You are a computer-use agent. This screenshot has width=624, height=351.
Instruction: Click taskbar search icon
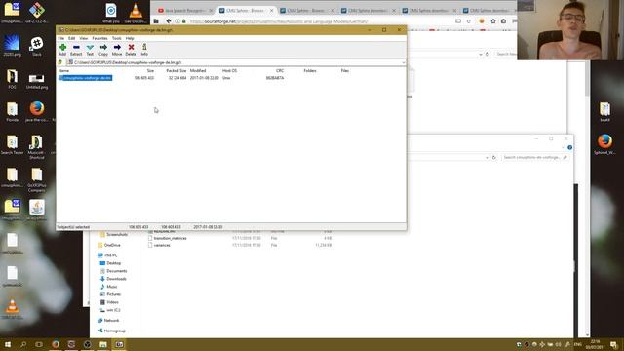pos(23,344)
